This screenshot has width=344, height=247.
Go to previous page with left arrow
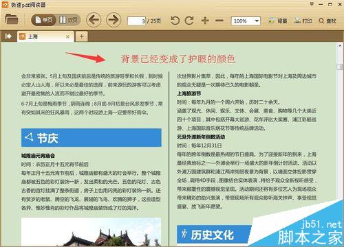94,20
